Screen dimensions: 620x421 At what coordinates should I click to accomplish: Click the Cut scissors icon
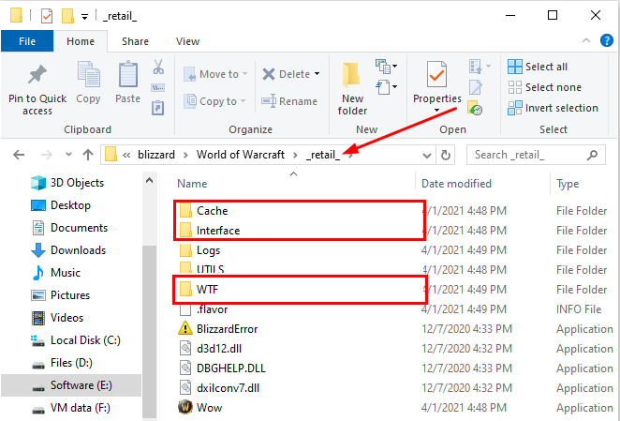[158, 67]
